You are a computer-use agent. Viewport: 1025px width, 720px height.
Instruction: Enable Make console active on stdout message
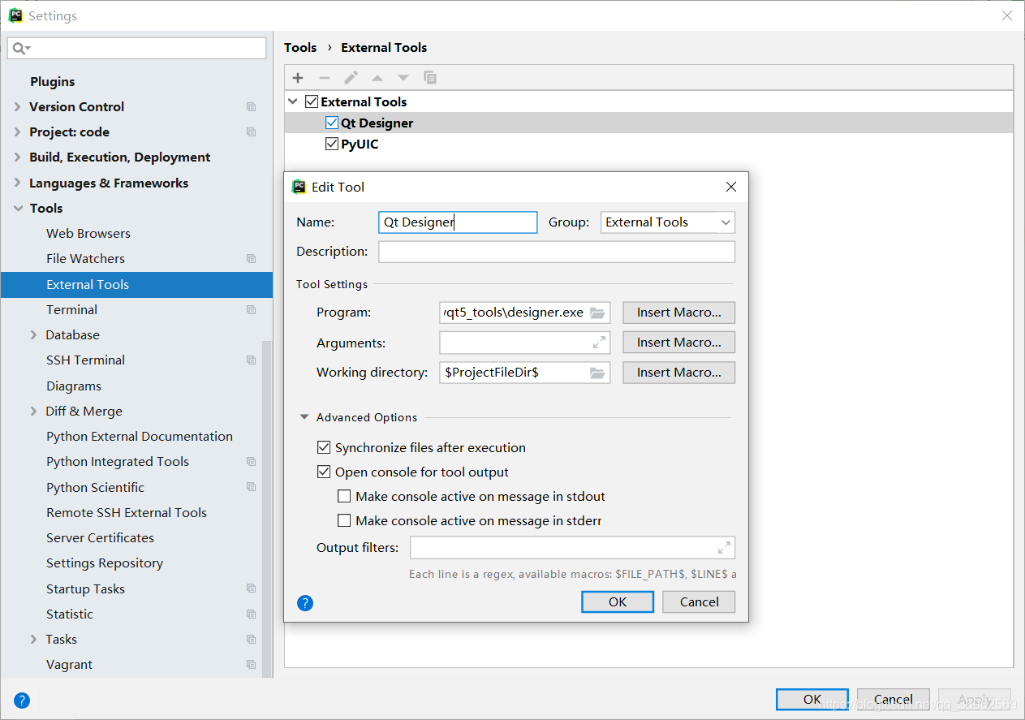tap(344, 496)
